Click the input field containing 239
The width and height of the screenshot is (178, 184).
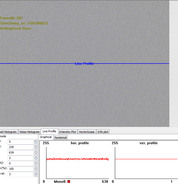[20, 147]
